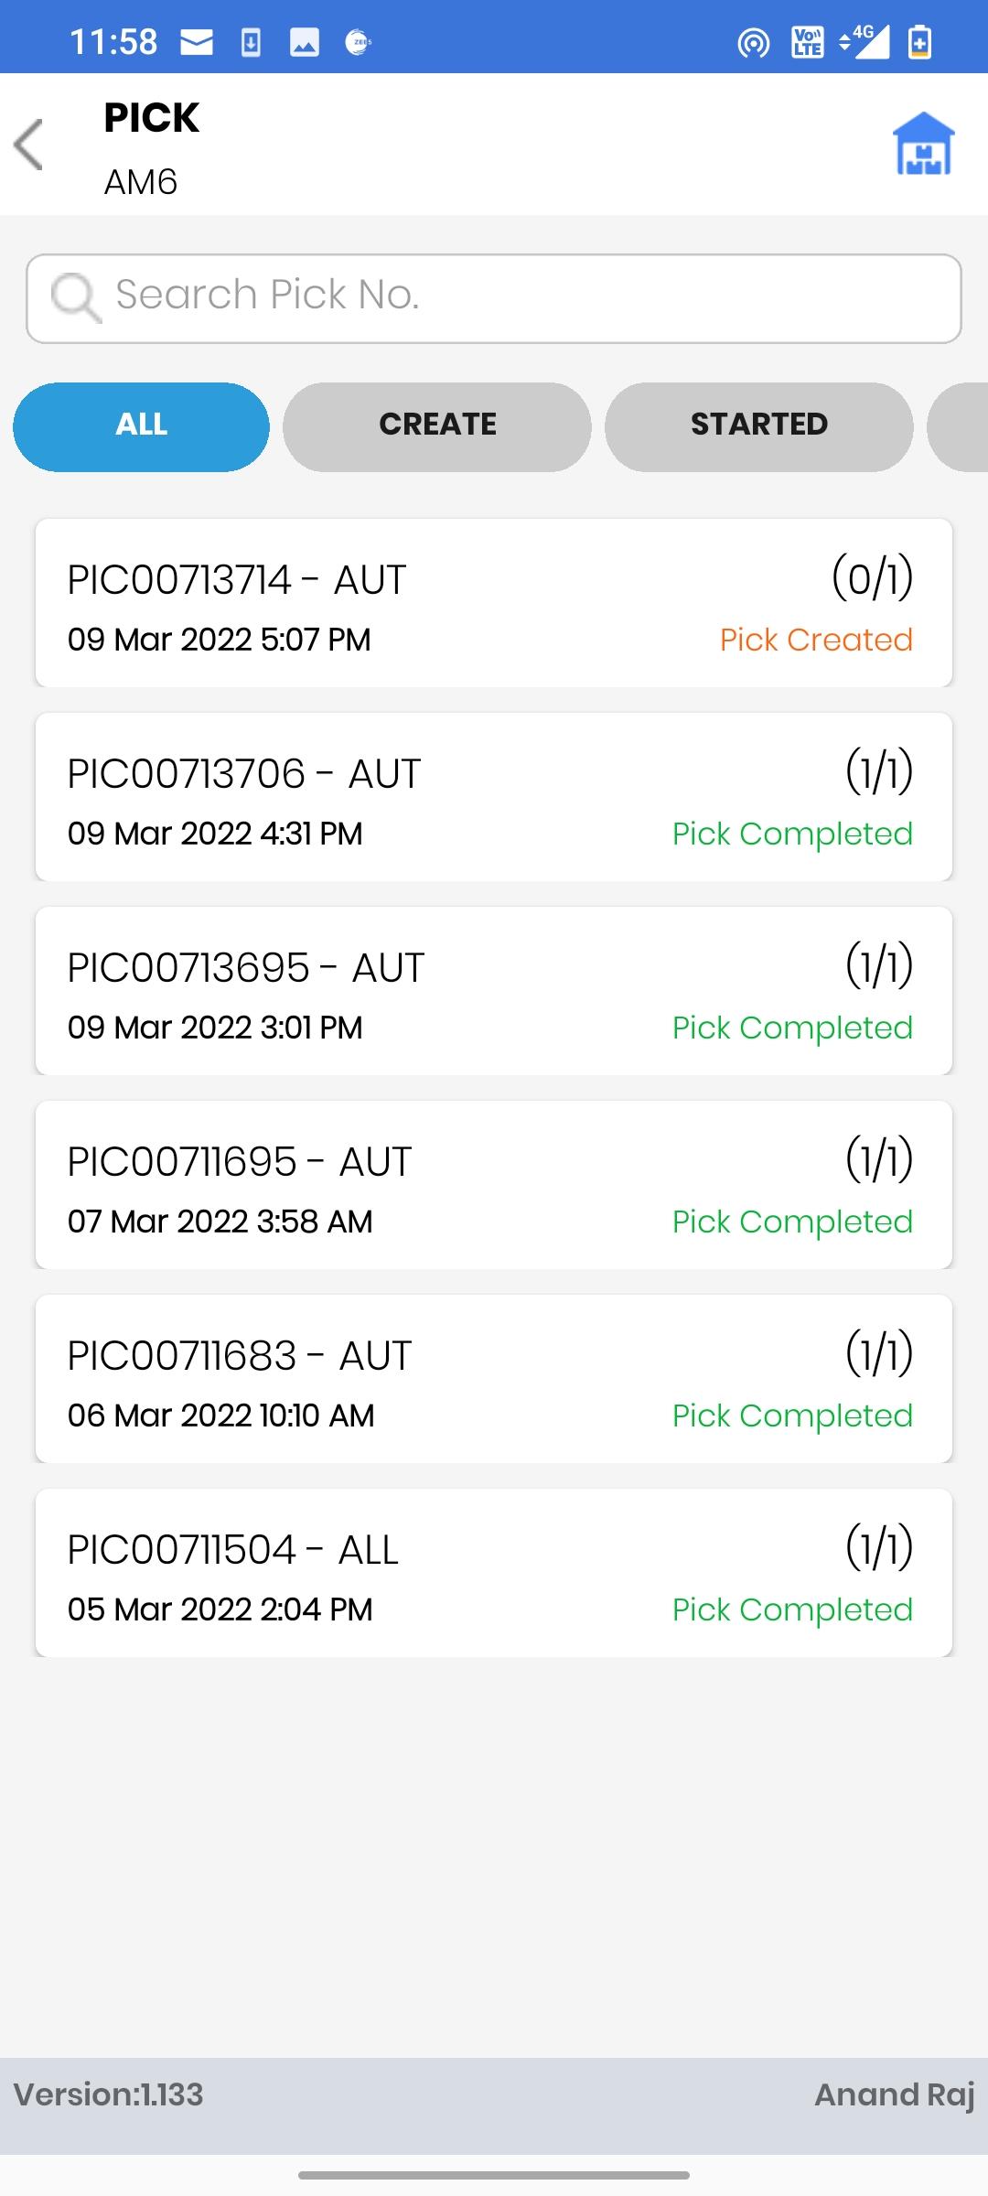Screen dimensions: 988x2196
Task: Tap the download notification icon
Action: click(x=251, y=42)
